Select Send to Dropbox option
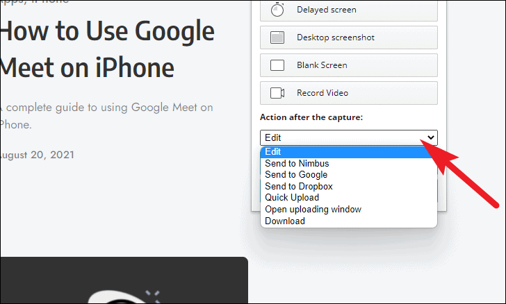The image size is (506, 304). click(x=349, y=186)
